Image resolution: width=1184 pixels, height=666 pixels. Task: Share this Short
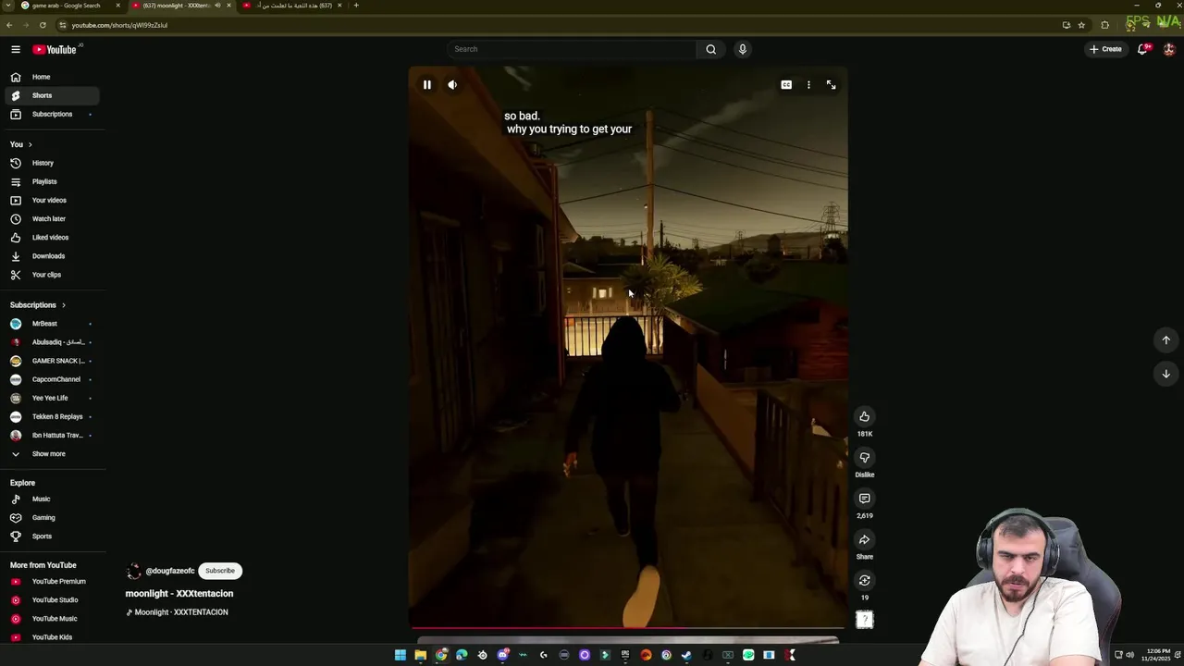tap(864, 539)
